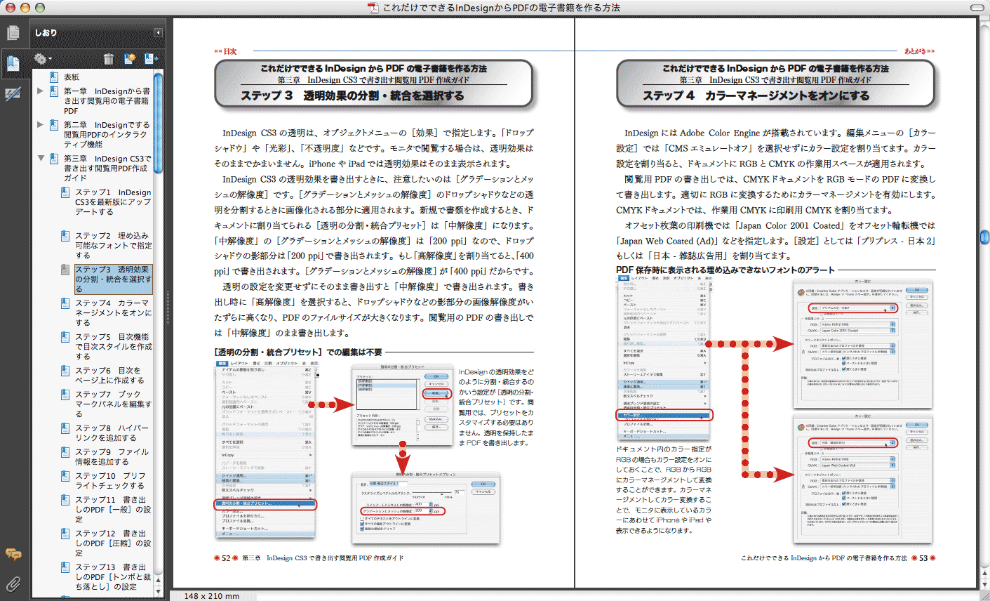The width and height of the screenshot is (990, 601).
Task: Click page number 53 footer text
Action: (x=923, y=558)
